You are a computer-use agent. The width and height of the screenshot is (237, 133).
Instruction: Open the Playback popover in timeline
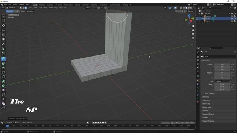[10, 123]
